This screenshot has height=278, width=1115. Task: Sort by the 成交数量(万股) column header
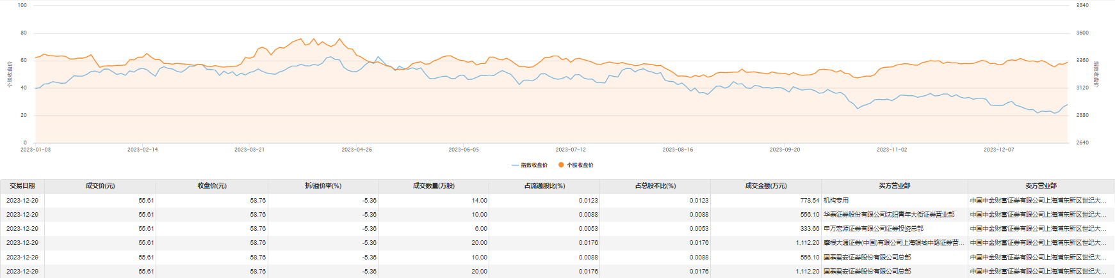point(434,186)
